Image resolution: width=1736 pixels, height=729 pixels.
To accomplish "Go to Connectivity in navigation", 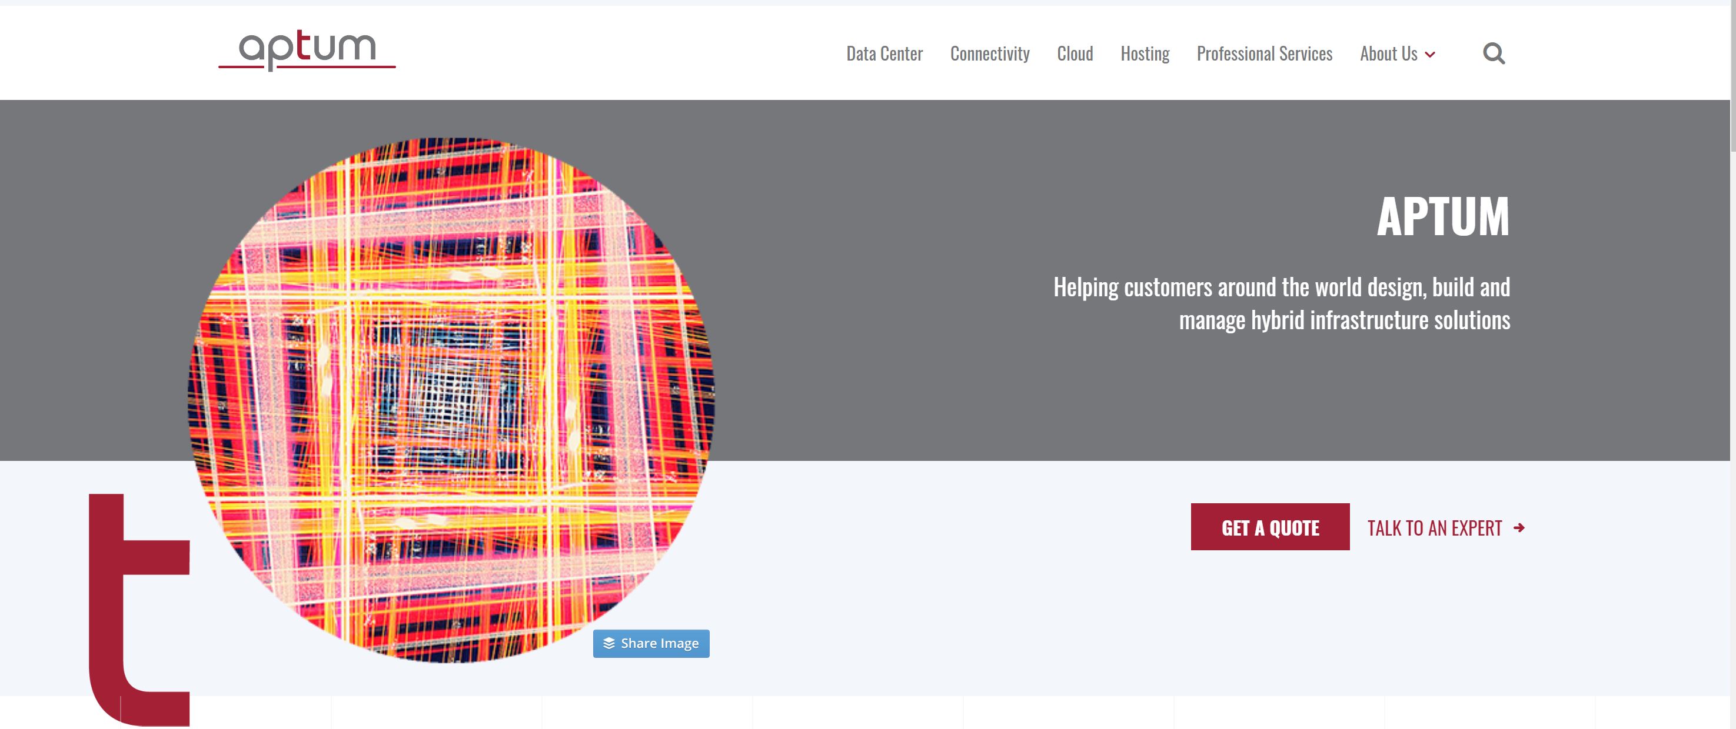I will tap(989, 54).
